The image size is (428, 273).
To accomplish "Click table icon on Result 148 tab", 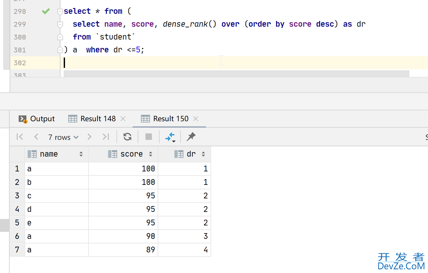I will (73, 119).
